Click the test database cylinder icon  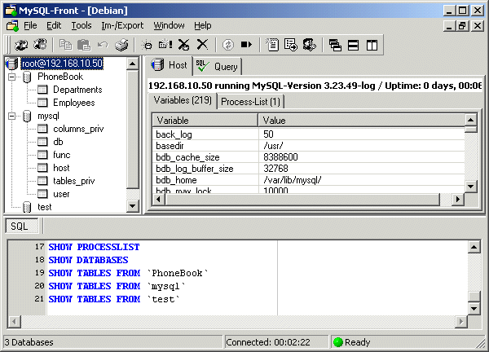[x=27, y=207]
